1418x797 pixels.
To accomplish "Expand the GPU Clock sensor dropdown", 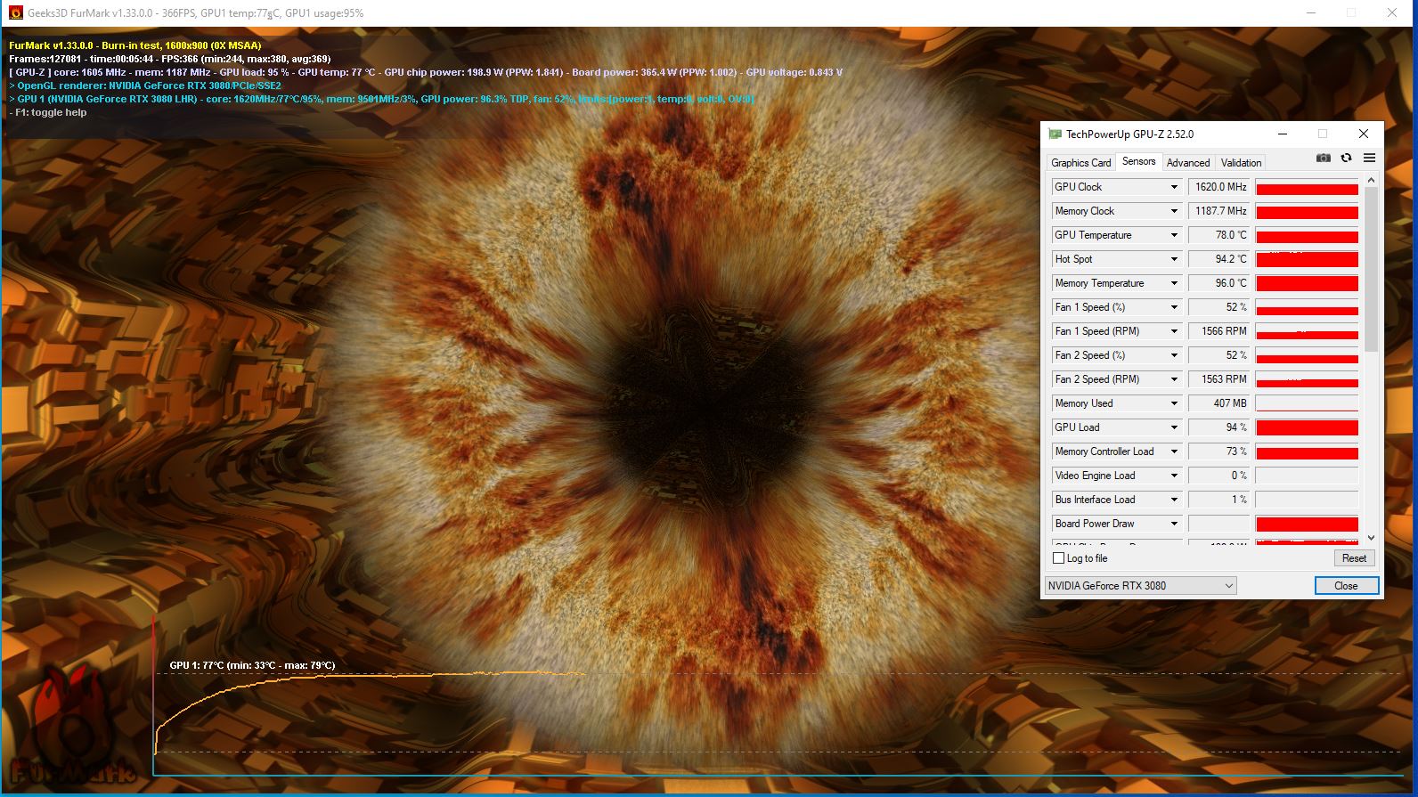I will [1174, 187].
